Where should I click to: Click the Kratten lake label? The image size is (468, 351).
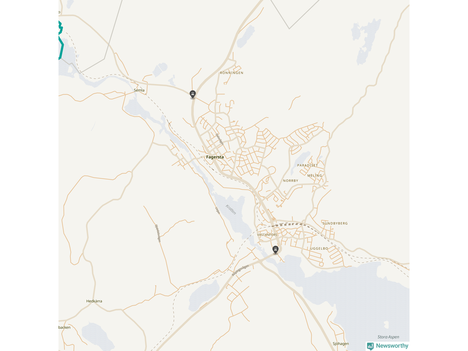231,210
